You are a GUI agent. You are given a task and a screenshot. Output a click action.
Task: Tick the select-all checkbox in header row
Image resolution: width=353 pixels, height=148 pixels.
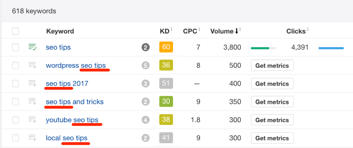(x=16, y=31)
